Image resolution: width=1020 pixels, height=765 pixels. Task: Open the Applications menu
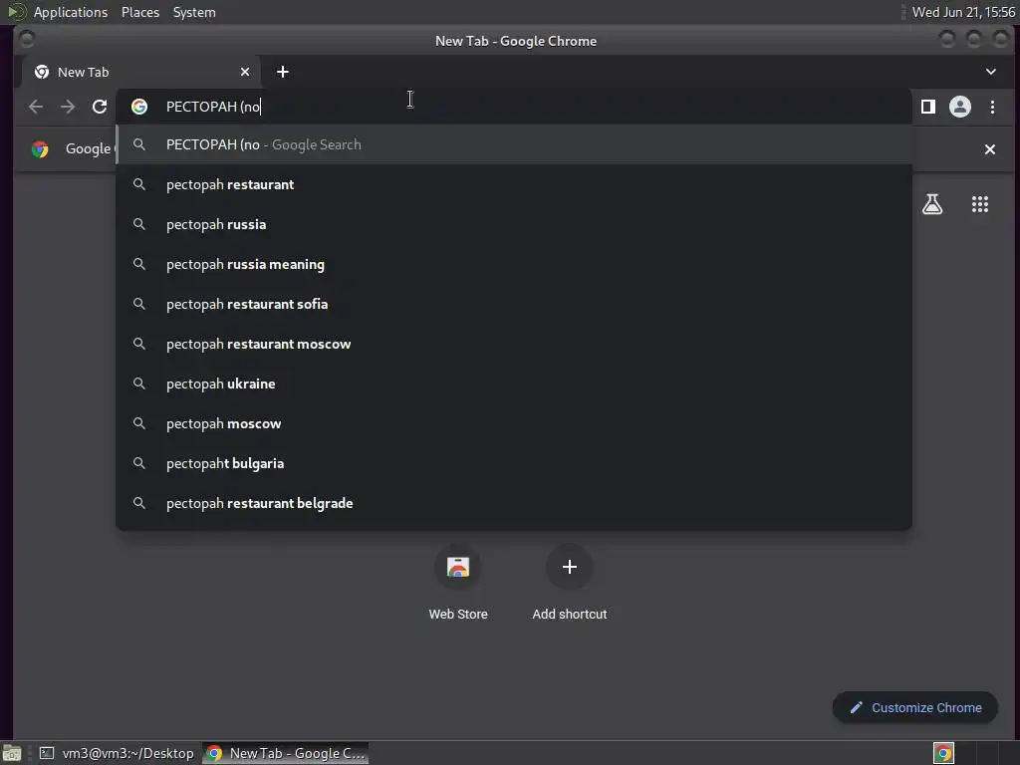(x=71, y=12)
